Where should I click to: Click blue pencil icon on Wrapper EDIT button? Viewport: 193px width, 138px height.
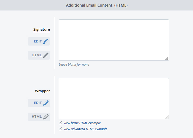tap(46, 103)
